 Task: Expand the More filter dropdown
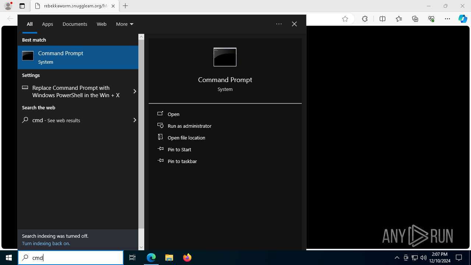124,24
